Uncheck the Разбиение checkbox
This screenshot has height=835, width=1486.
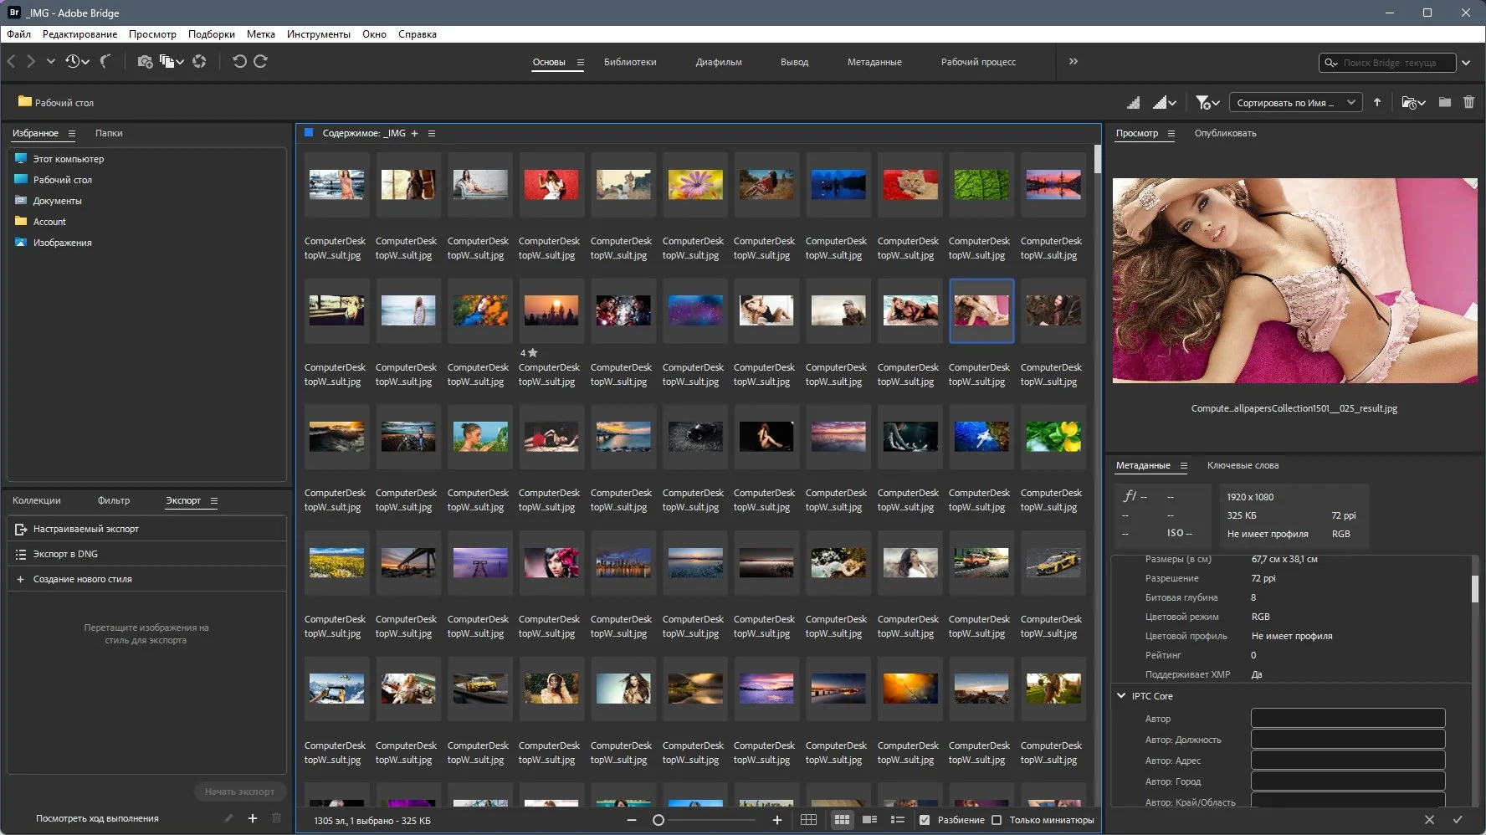925,820
